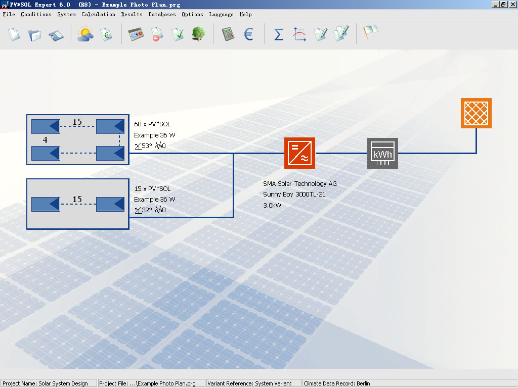The height and width of the screenshot is (388, 518).
Task: Open detailed project report via the stacked documents pen icon
Action: click(341, 34)
